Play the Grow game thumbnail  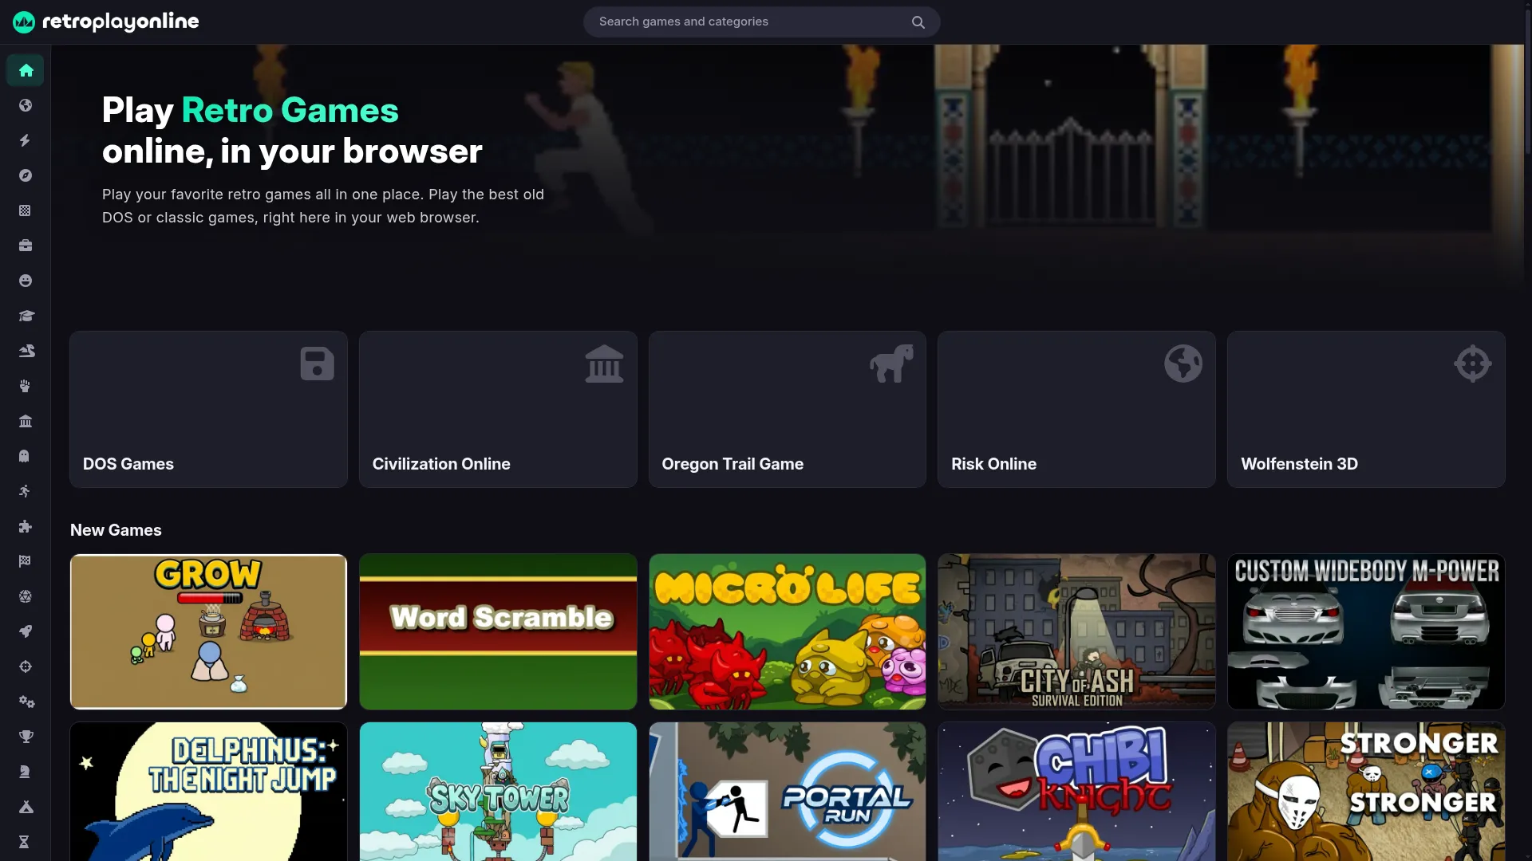pyautogui.click(x=208, y=631)
